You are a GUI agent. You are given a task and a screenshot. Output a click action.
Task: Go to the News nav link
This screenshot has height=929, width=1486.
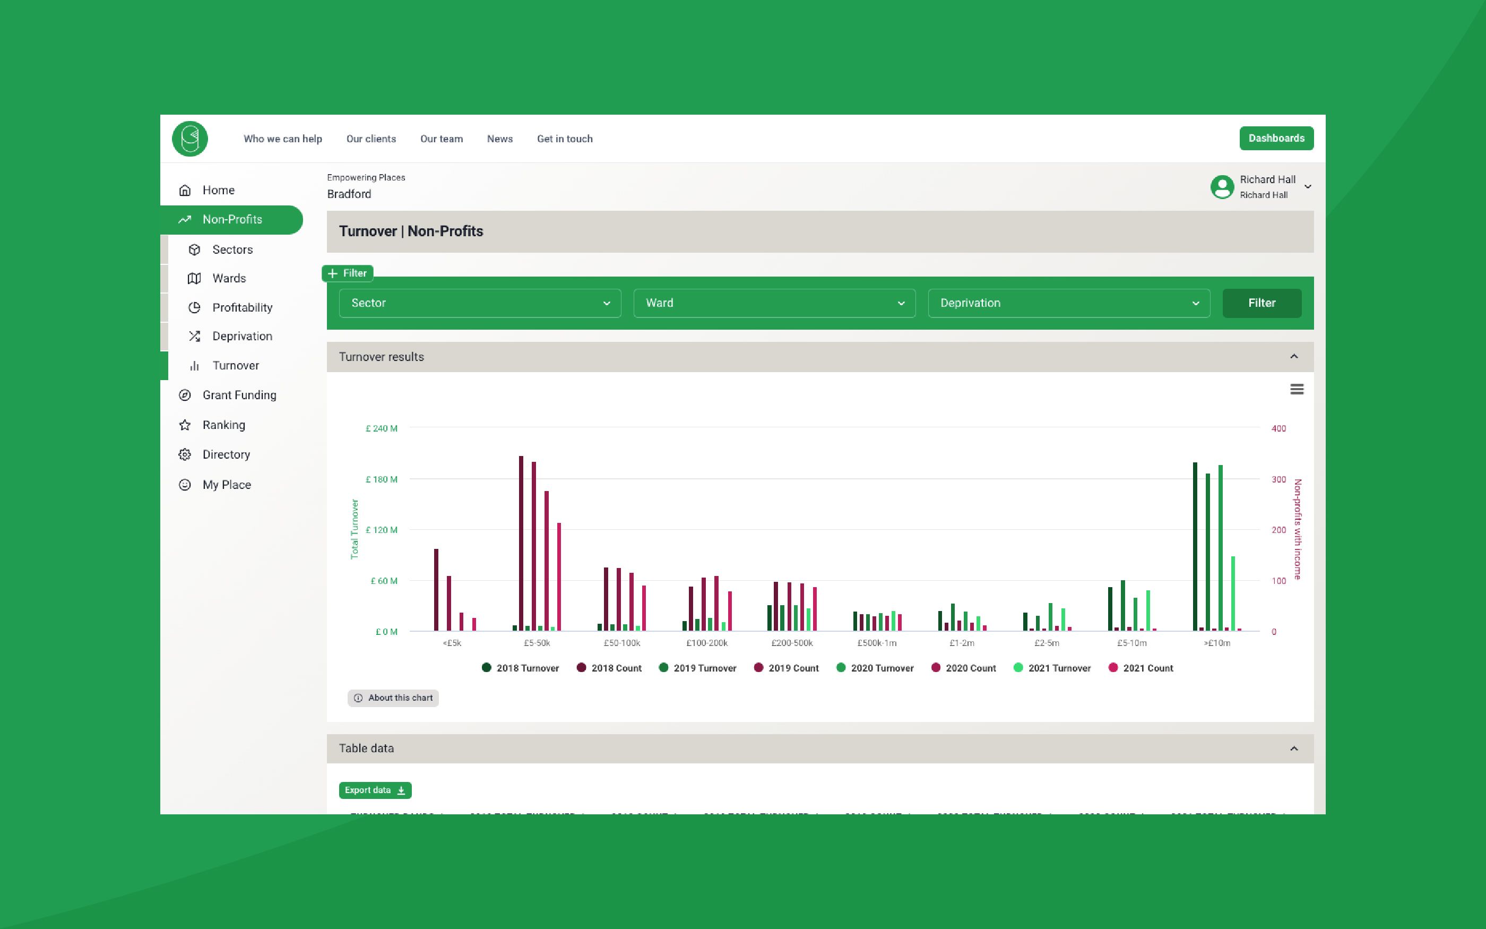point(499,139)
